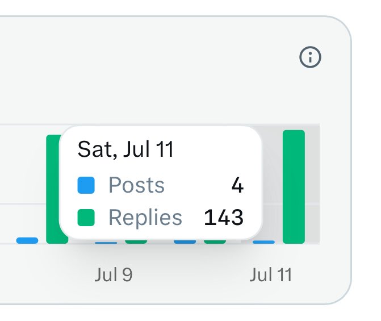Image resolution: width=381 pixels, height=321 pixels.
Task: Select the green Replies legend square
Action: pyautogui.click(x=86, y=218)
